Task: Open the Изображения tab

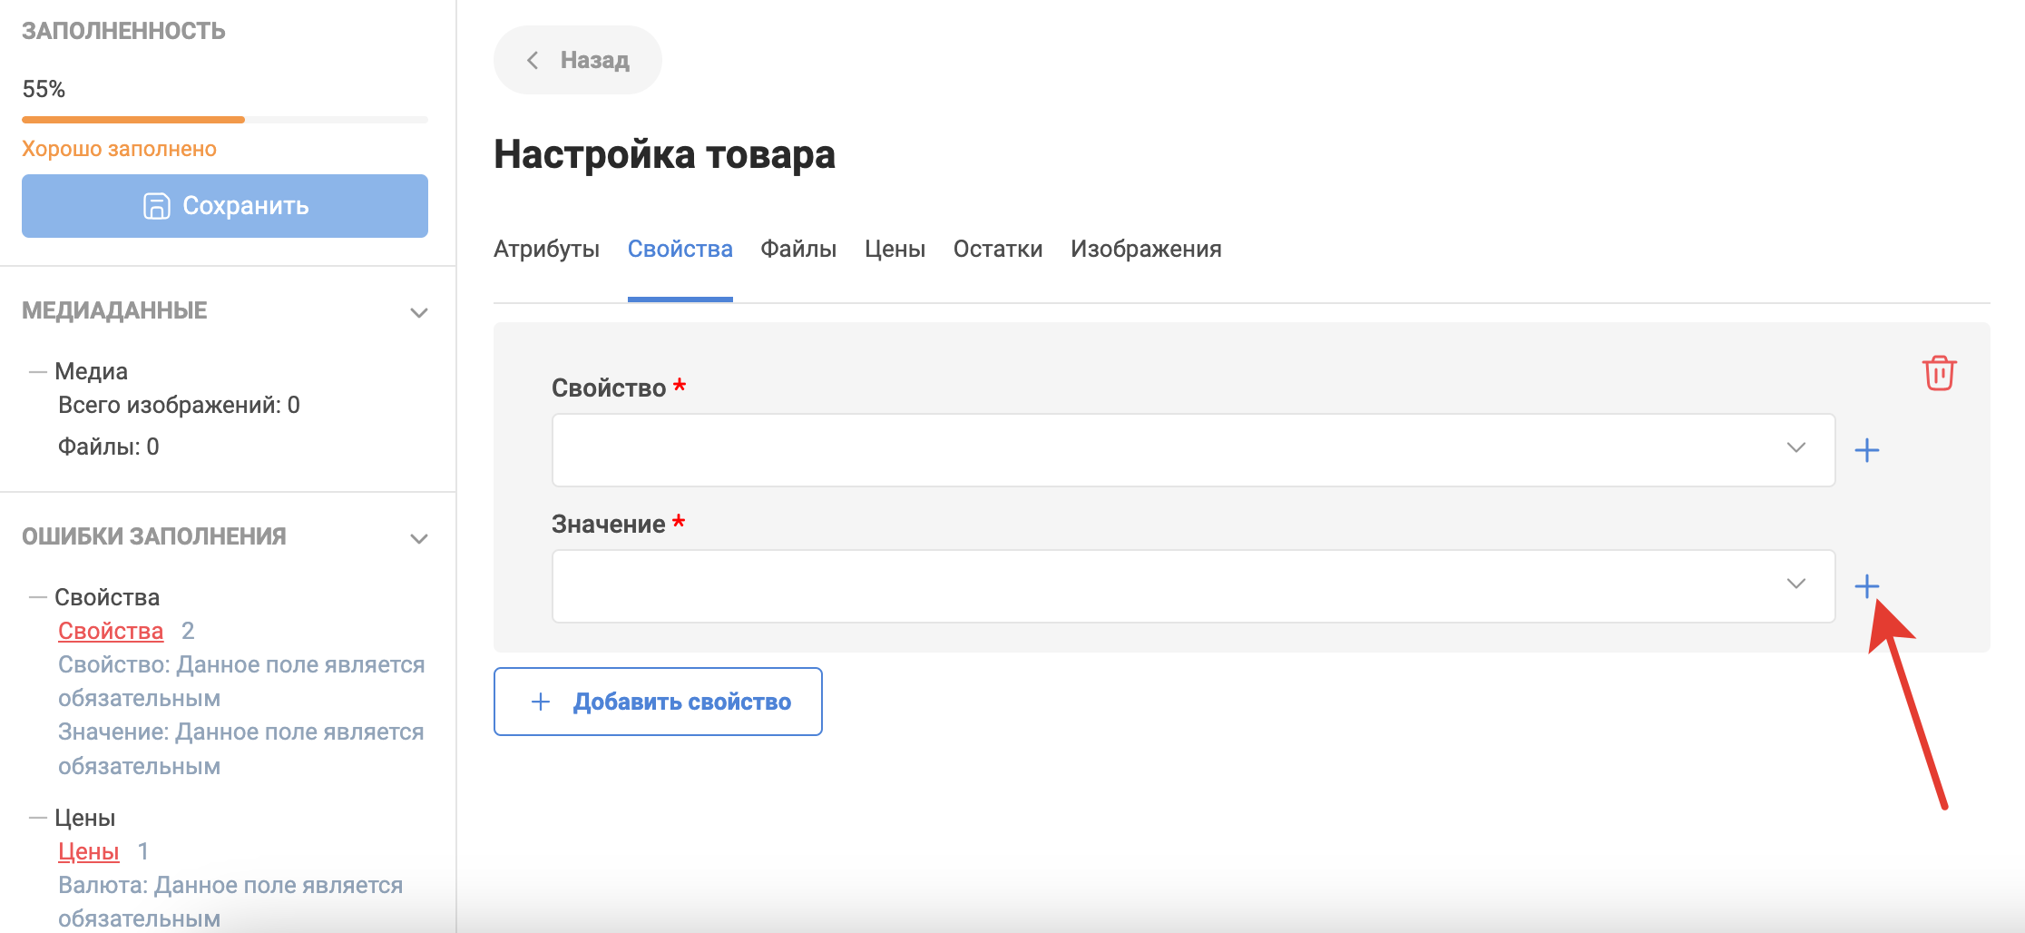Action: coord(1145,249)
